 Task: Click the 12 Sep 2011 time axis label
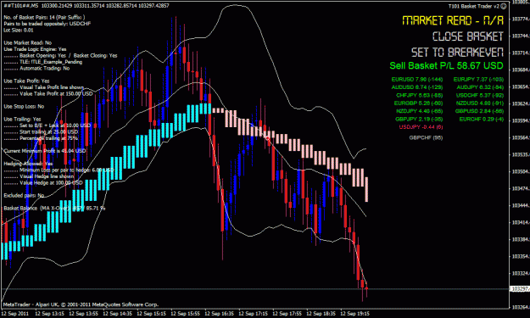[x=15, y=314]
